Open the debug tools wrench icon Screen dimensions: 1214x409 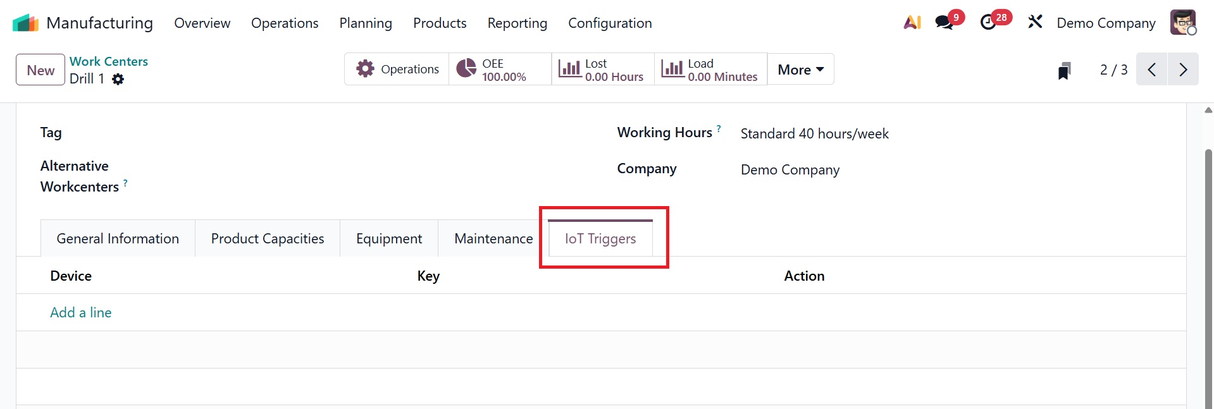pyautogui.click(x=1035, y=23)
